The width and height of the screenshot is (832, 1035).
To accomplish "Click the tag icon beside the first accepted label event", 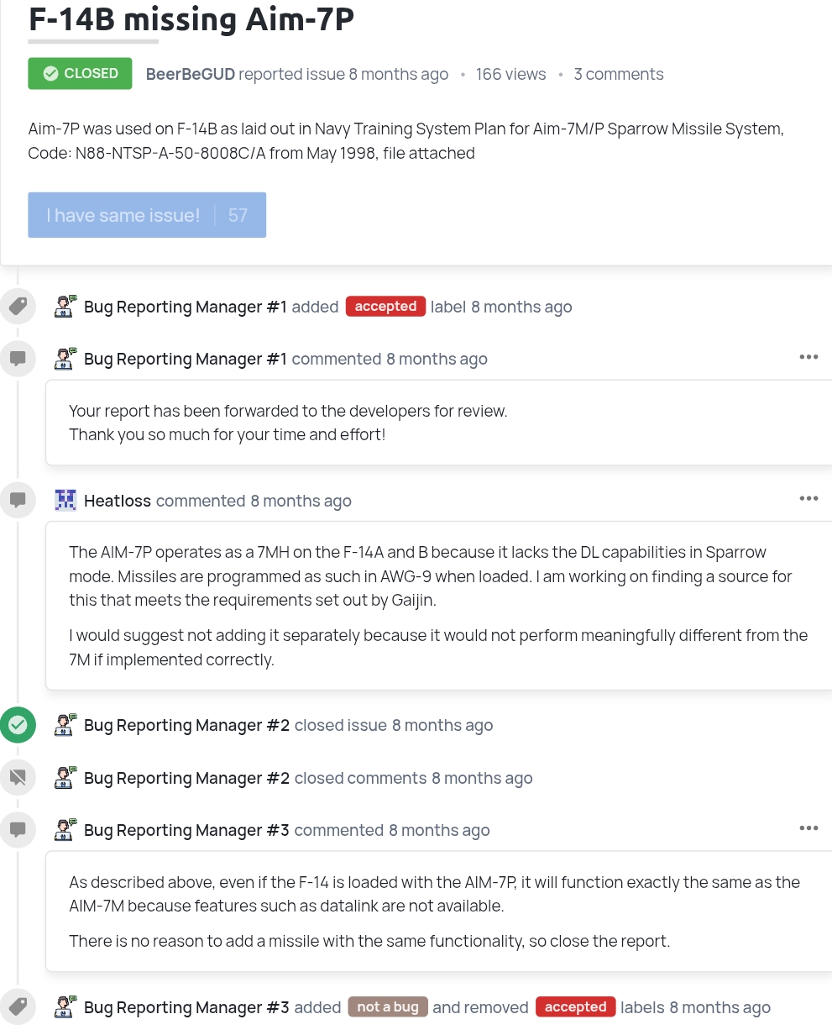I will (18, 307).
